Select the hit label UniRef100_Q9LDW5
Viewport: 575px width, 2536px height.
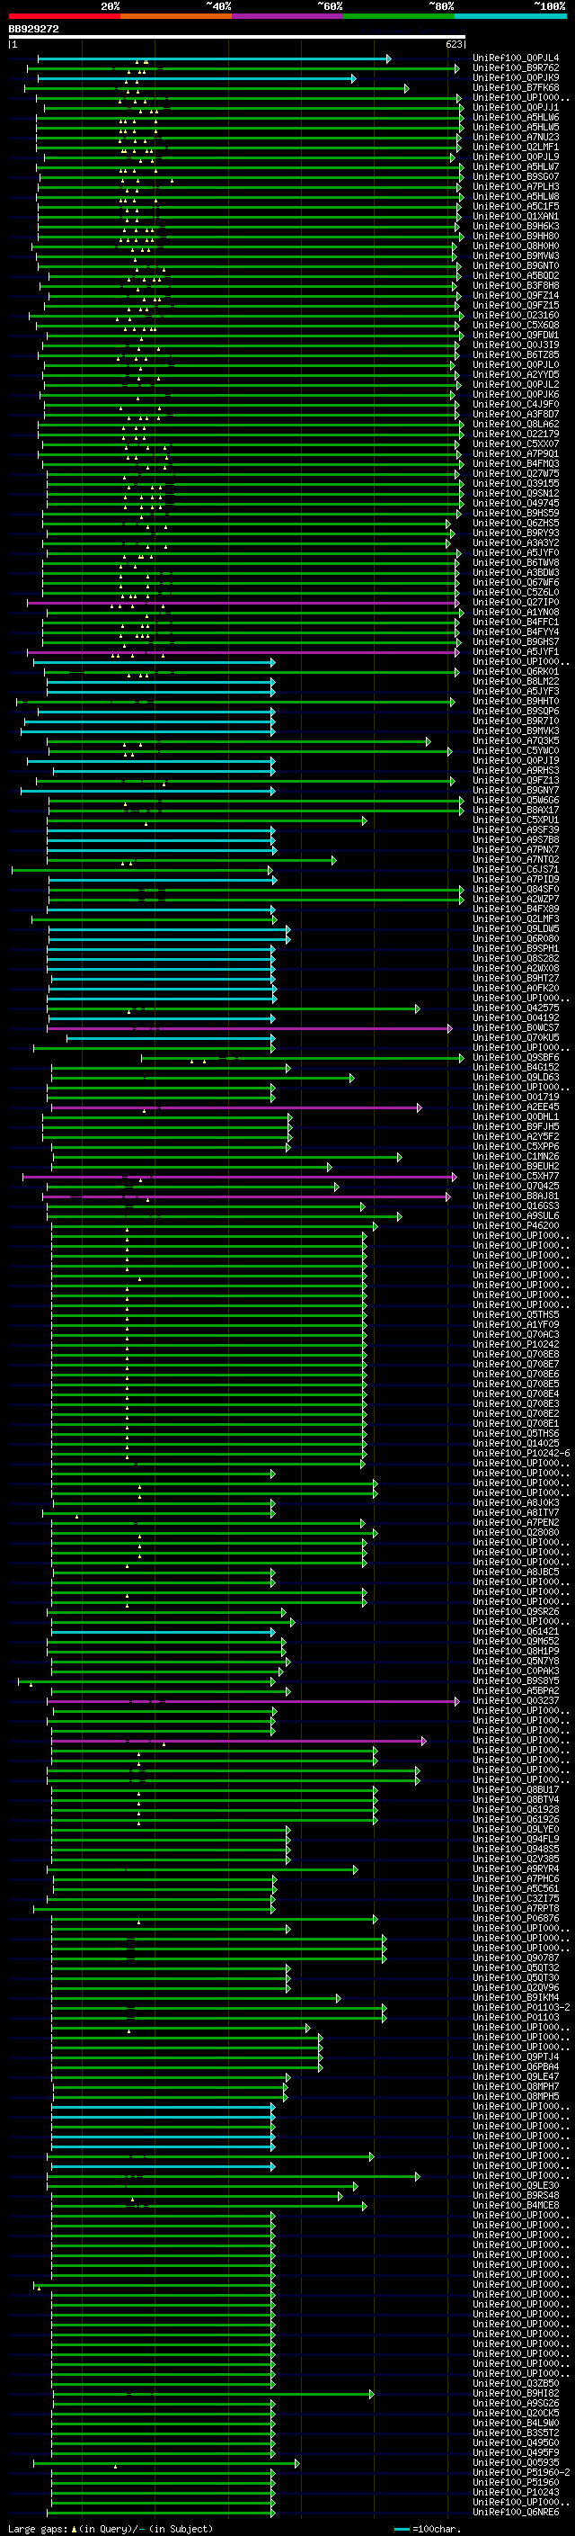[516, 928]
